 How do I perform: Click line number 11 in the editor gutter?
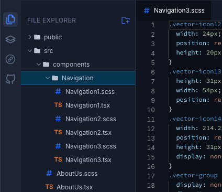pos(151,120)
